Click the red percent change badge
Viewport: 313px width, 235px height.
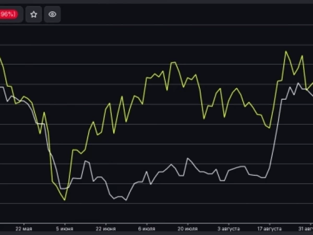pyautogui.click(x=8, y=14)
